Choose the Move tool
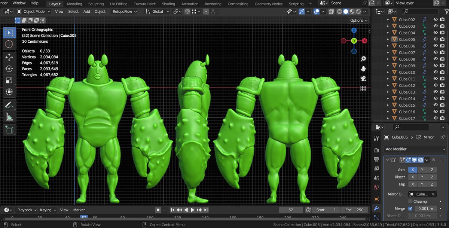The height and width of the screenshot is (228, 449). 9,57
